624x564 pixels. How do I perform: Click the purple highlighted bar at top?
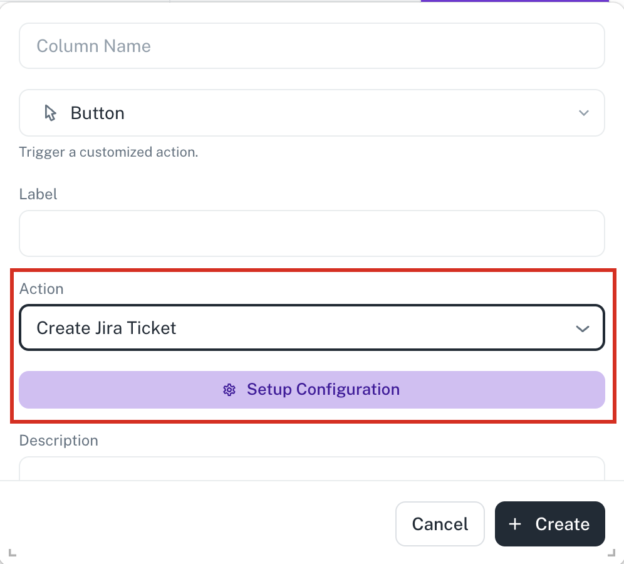coord(515,1)
